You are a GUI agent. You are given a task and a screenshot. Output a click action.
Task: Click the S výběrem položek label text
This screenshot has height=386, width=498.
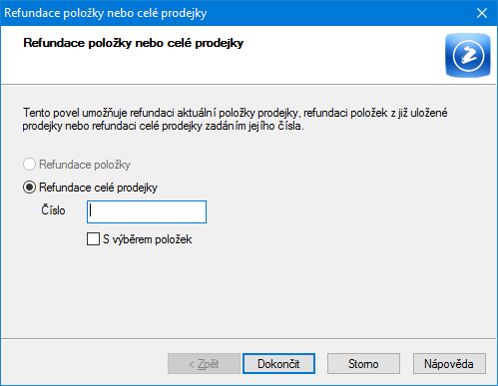148,239
